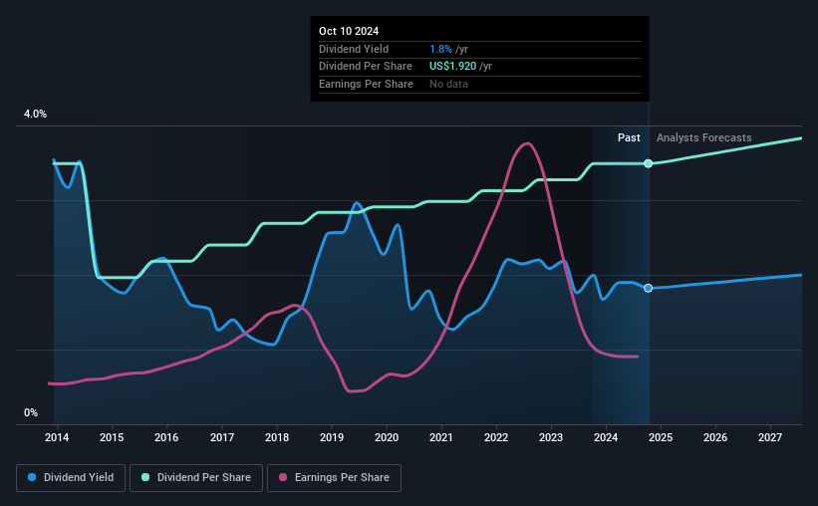
Task: Click the Oct 10 2024 tooltip date header
Action: [x=349, y=31]
